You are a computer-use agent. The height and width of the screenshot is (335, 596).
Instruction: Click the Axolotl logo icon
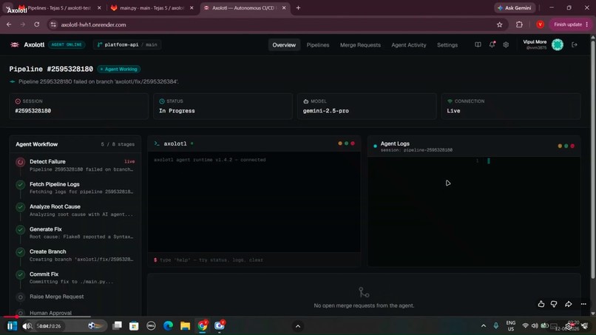coord(15,45)
